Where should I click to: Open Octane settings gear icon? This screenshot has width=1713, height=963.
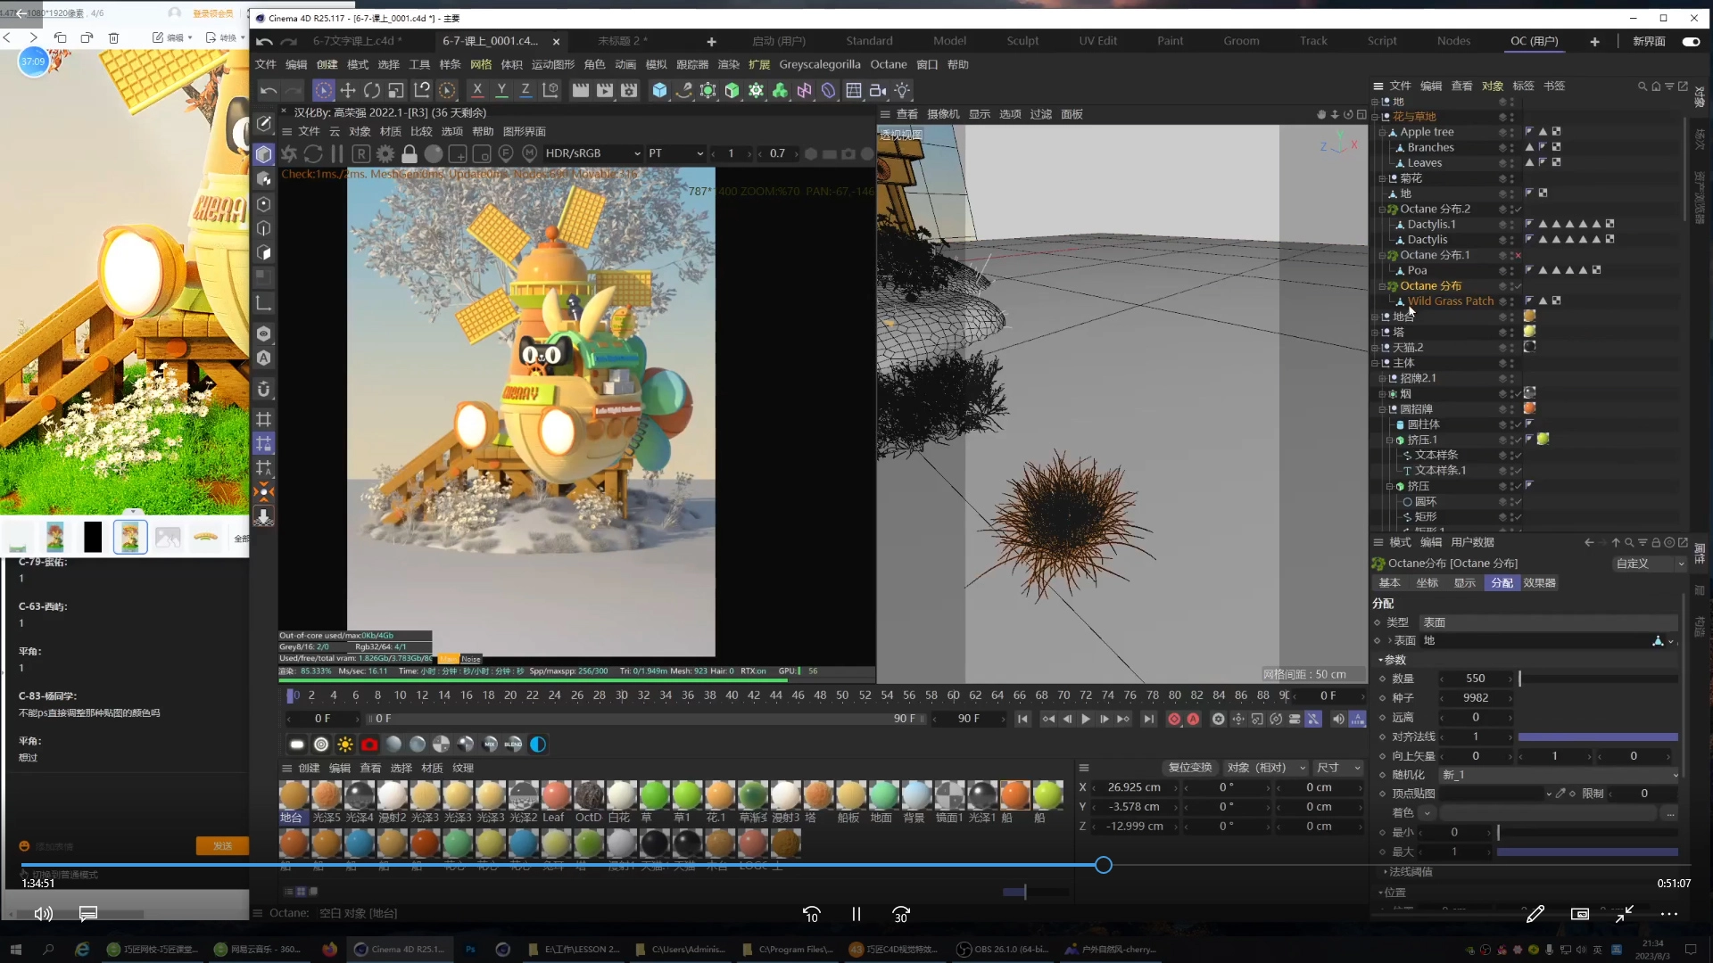[x=385, y=153]
